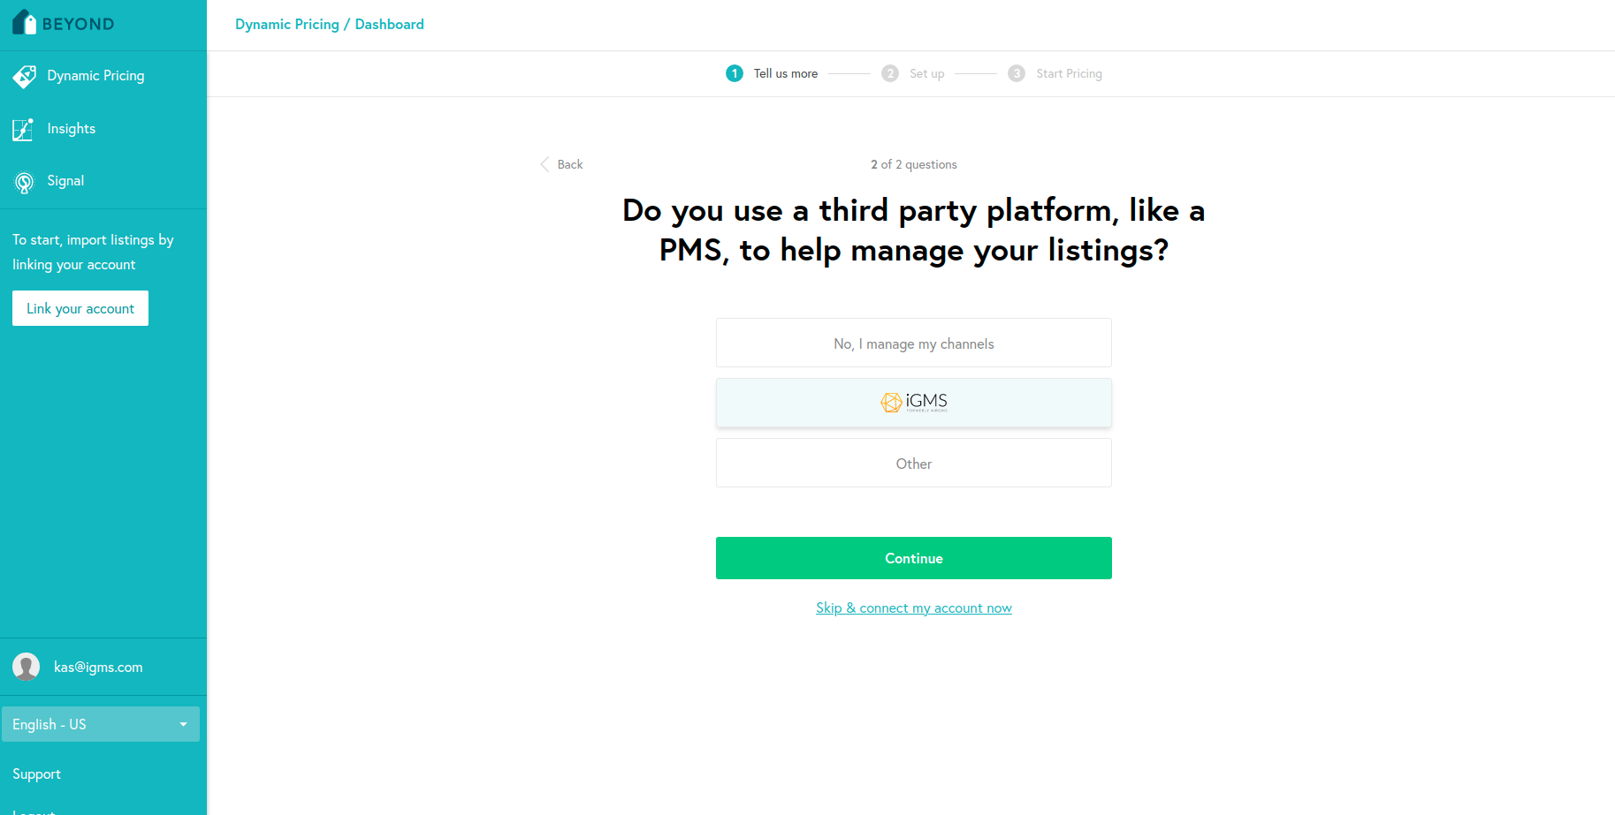Screen dimensions: 1615x815
Task: Open the Signal menu item
Action: point(65,181)
